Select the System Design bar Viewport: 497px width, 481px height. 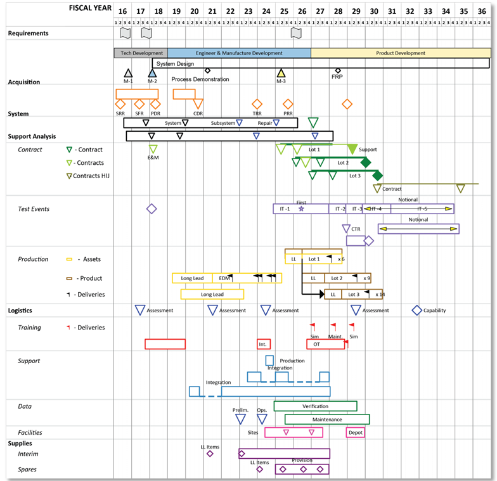pos(321,63)
